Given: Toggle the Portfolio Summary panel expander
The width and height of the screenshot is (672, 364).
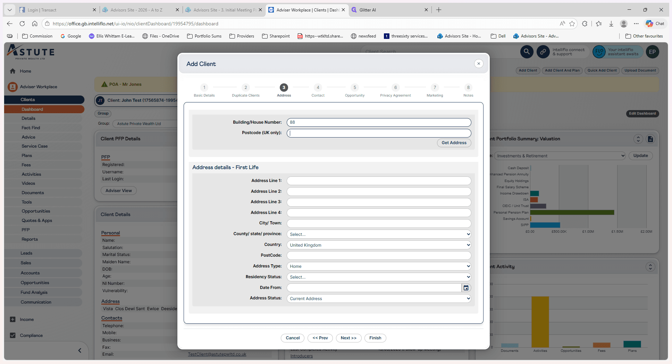Looking at the screenshot, I should click(638, 139).
